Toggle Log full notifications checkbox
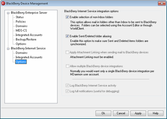The height and width of the screenshot is (119, 167). [x=67, y=91]
